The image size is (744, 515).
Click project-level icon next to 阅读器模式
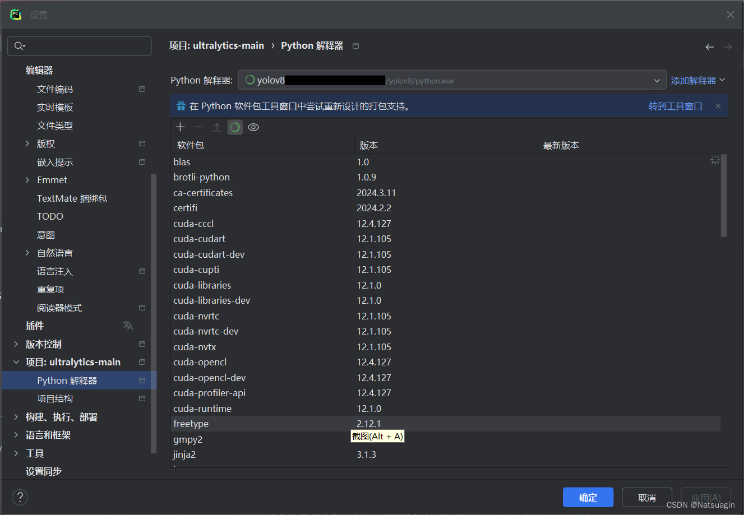point(142,308)
